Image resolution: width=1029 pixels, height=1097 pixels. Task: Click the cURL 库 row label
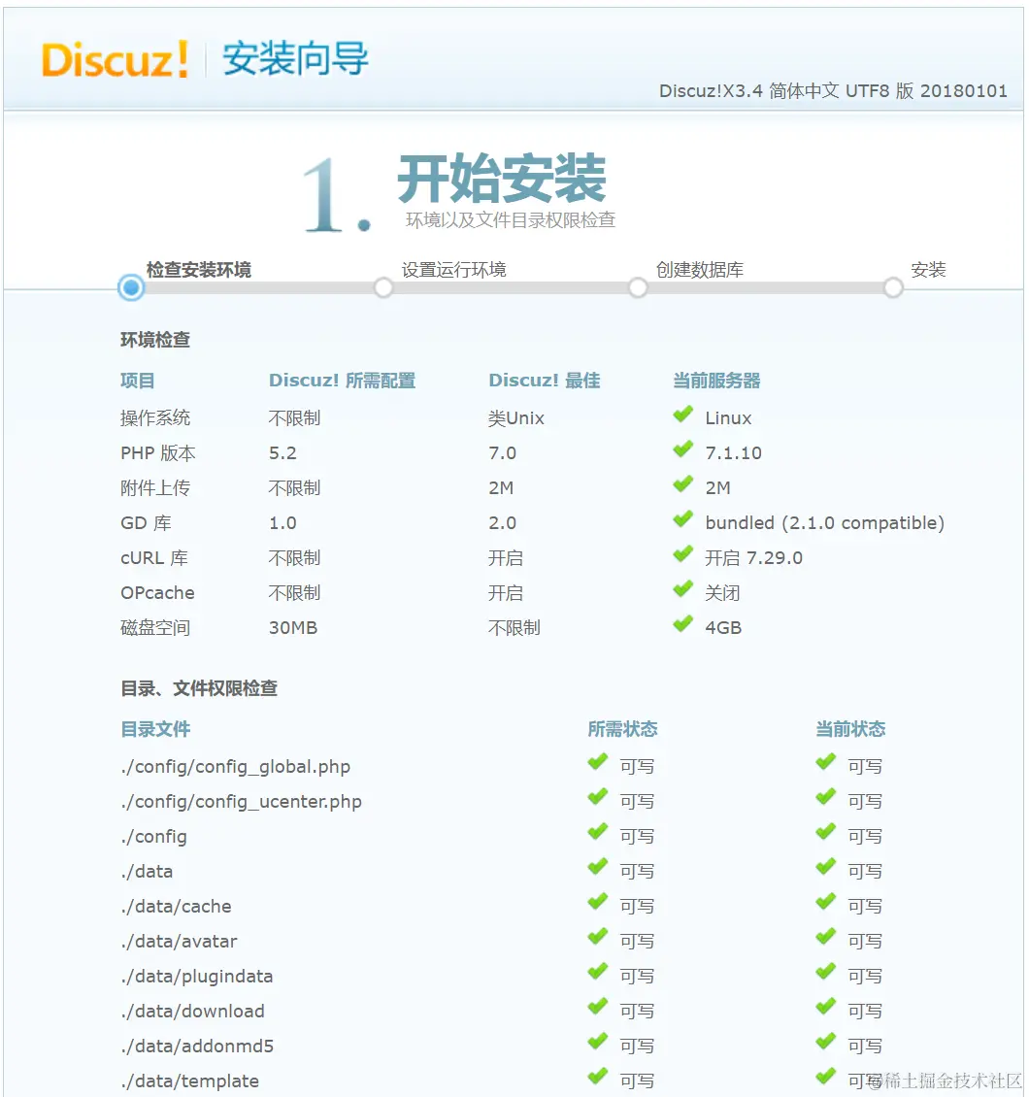coord(154,558)
